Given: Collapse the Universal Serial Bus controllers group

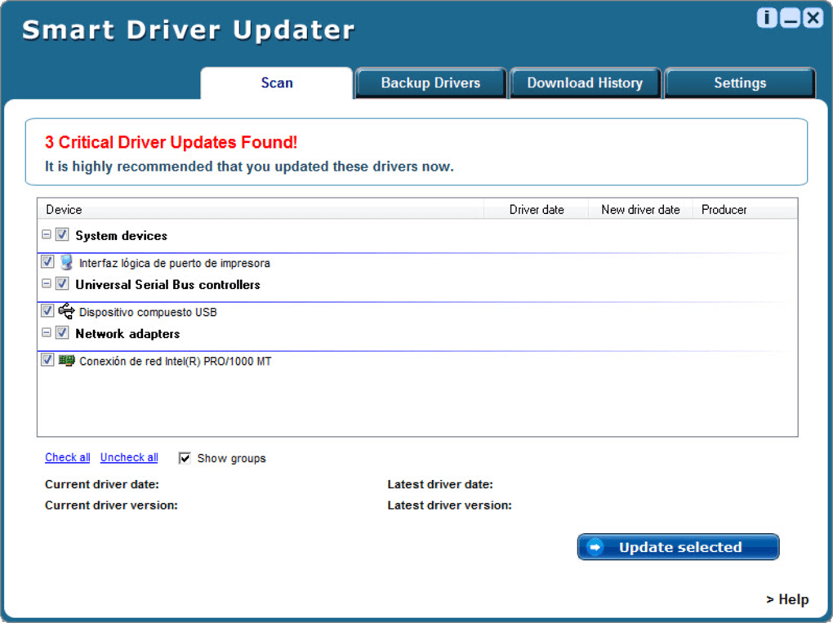Looking at the screenshot, I should click(x=47, y=284).
